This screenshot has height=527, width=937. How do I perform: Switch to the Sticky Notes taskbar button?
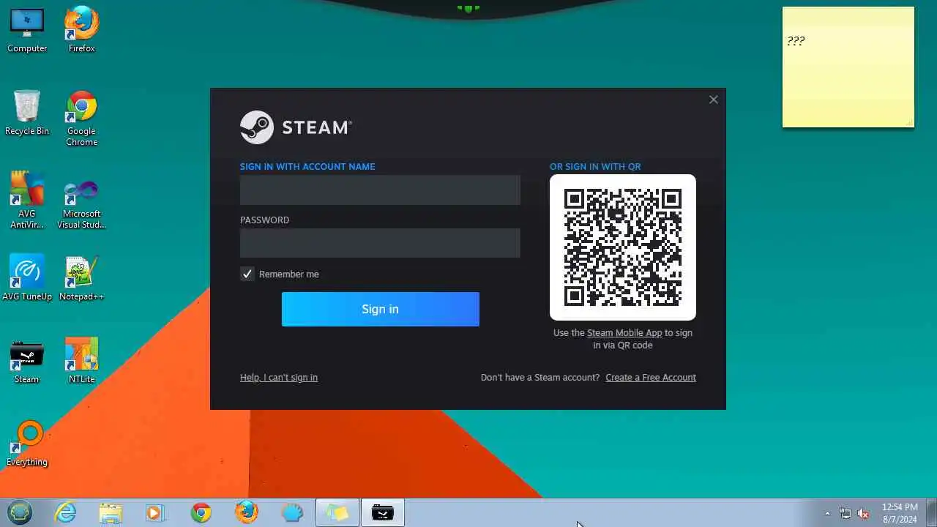click(x=337, y=513)
